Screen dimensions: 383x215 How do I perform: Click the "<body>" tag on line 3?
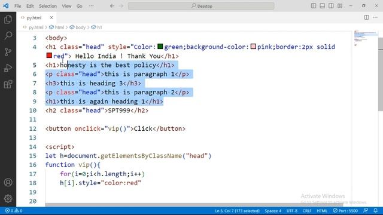click(56, 38)
